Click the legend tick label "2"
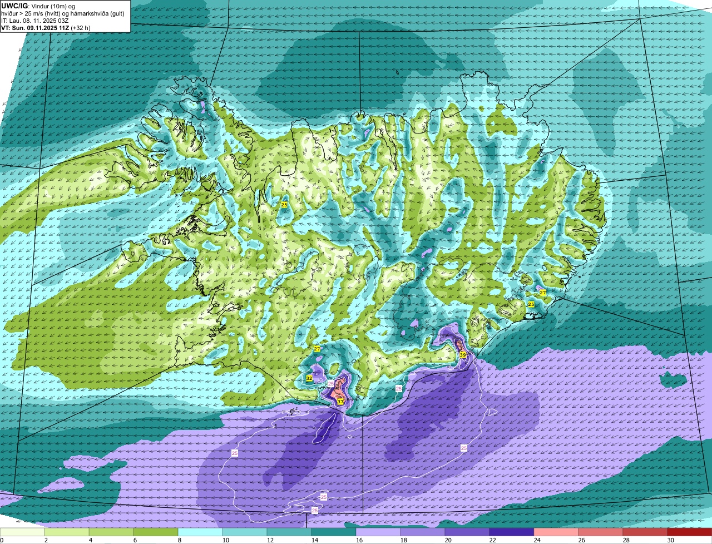 (x=46, y=540)
